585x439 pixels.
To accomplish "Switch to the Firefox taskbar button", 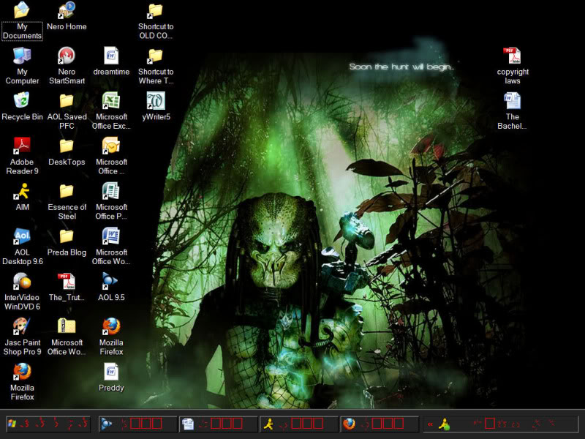I will 380,424.
